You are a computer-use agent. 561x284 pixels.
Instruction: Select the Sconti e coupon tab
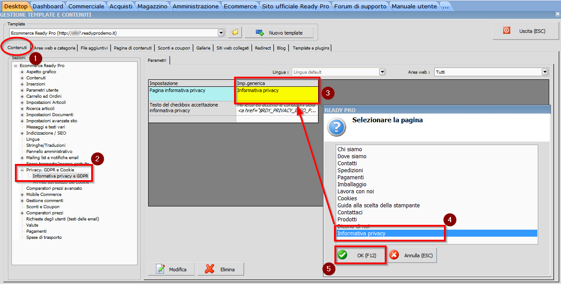[174, 48]
